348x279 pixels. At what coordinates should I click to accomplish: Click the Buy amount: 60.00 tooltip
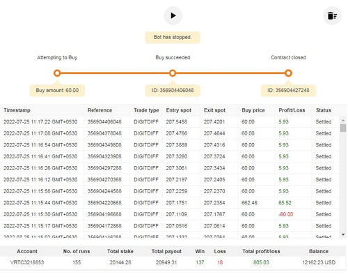pyautogui.click(x=57, y=91)
